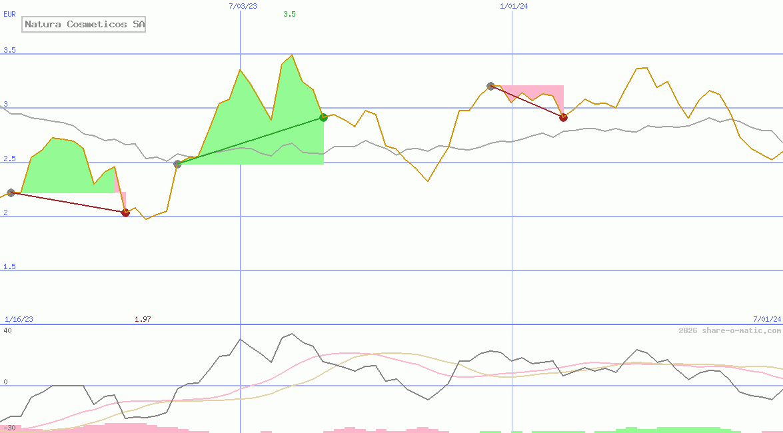783x433 pixels.
Task: Click the 1.5 price axis label
Action: coord(9,266)
